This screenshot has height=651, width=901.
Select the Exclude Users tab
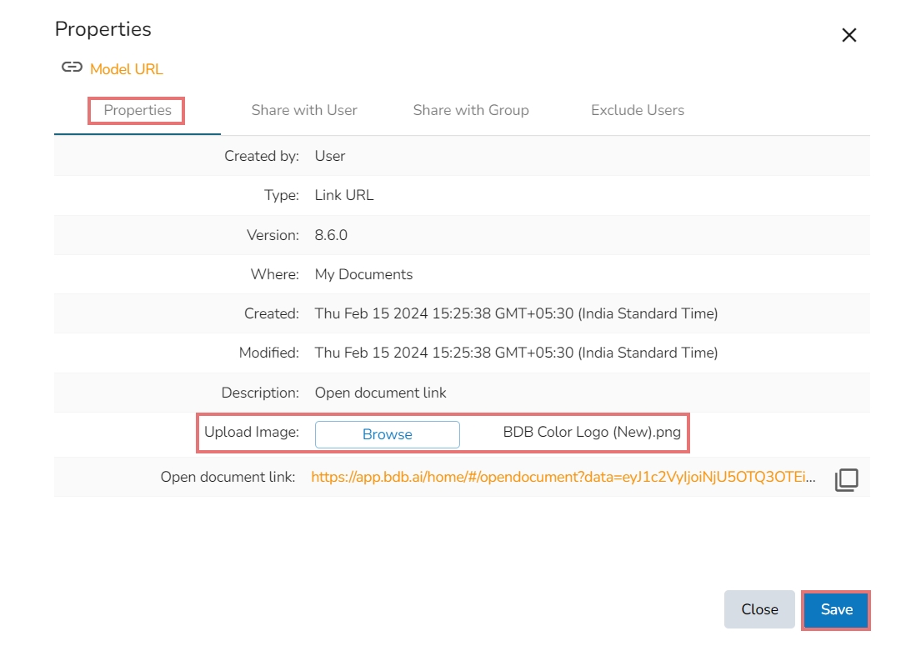[x=638, y=110]
